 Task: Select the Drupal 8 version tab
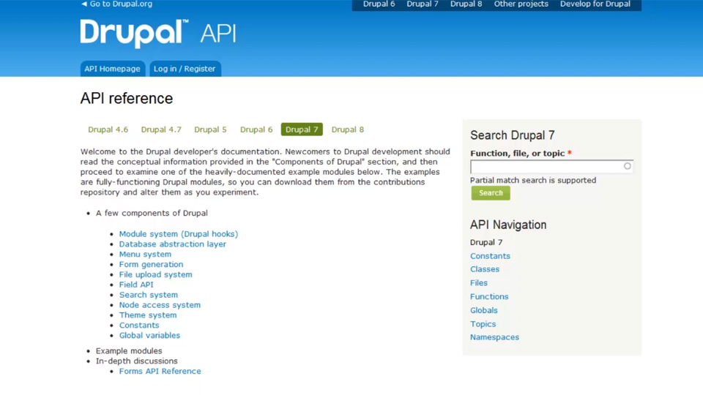(347, 129)
